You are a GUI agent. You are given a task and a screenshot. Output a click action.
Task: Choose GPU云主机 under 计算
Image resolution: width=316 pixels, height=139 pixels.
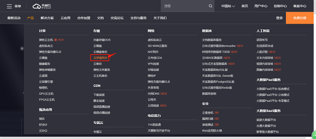[46, 94]
